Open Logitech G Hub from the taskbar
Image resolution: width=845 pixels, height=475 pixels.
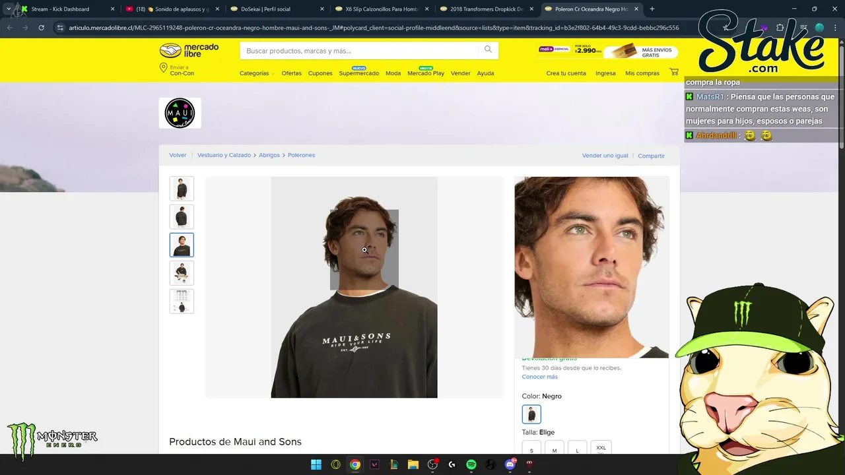coord(452,464)
